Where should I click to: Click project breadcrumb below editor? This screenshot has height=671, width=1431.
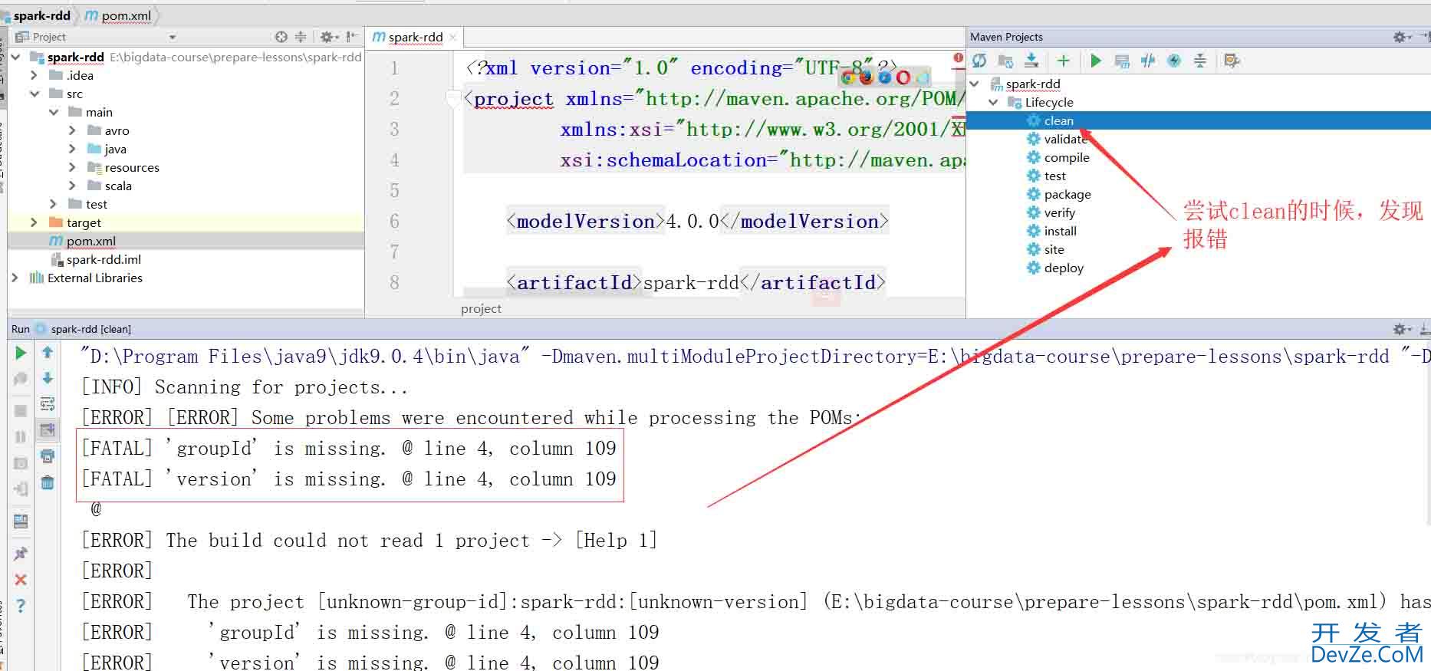481,308
